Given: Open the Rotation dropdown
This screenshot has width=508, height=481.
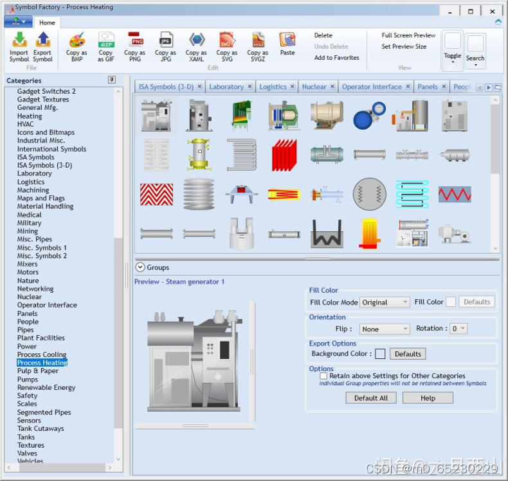Looking at the screenshot, I should [458, 329].
